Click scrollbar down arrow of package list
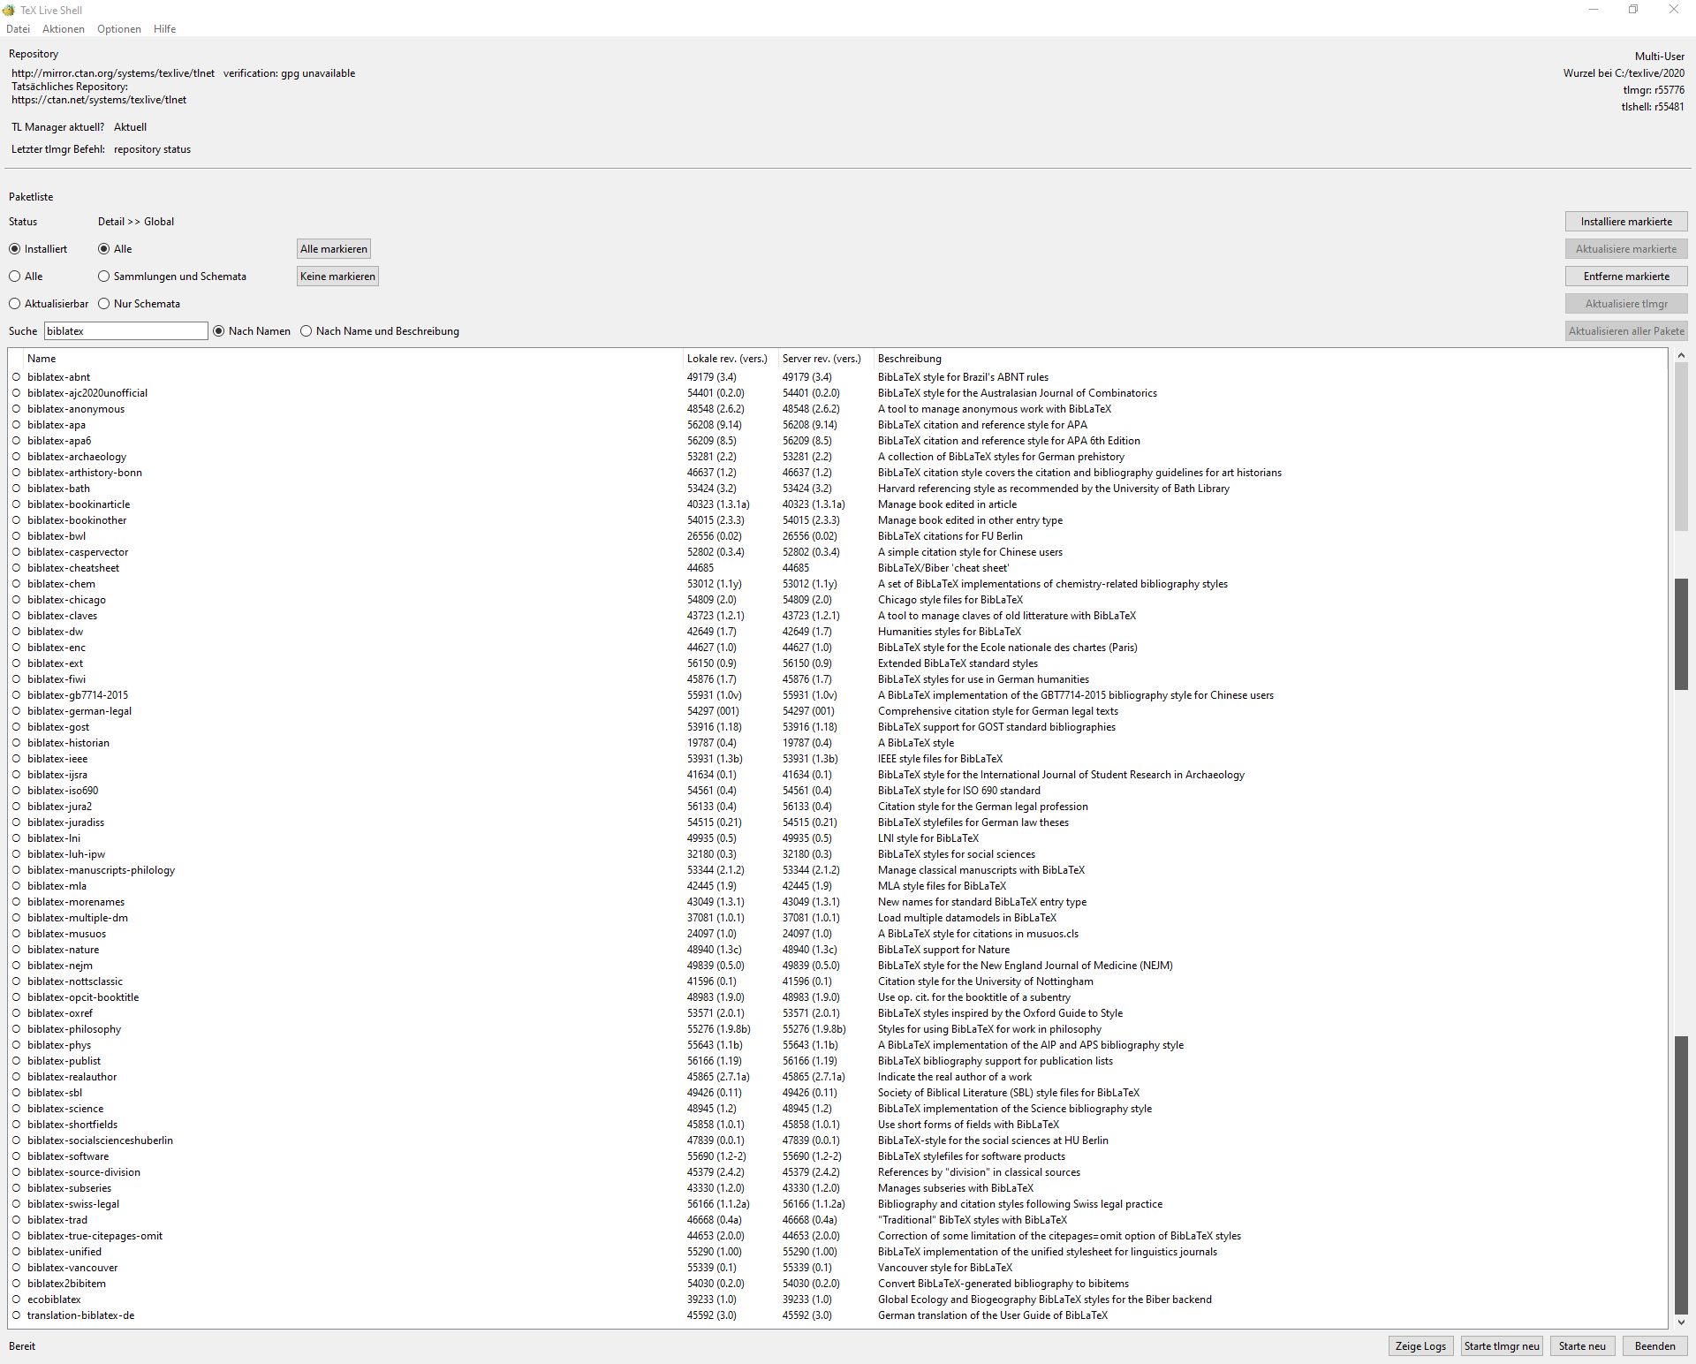The height and width of the screenshot is (1364, 1696). click(x=1681, y=1322)
